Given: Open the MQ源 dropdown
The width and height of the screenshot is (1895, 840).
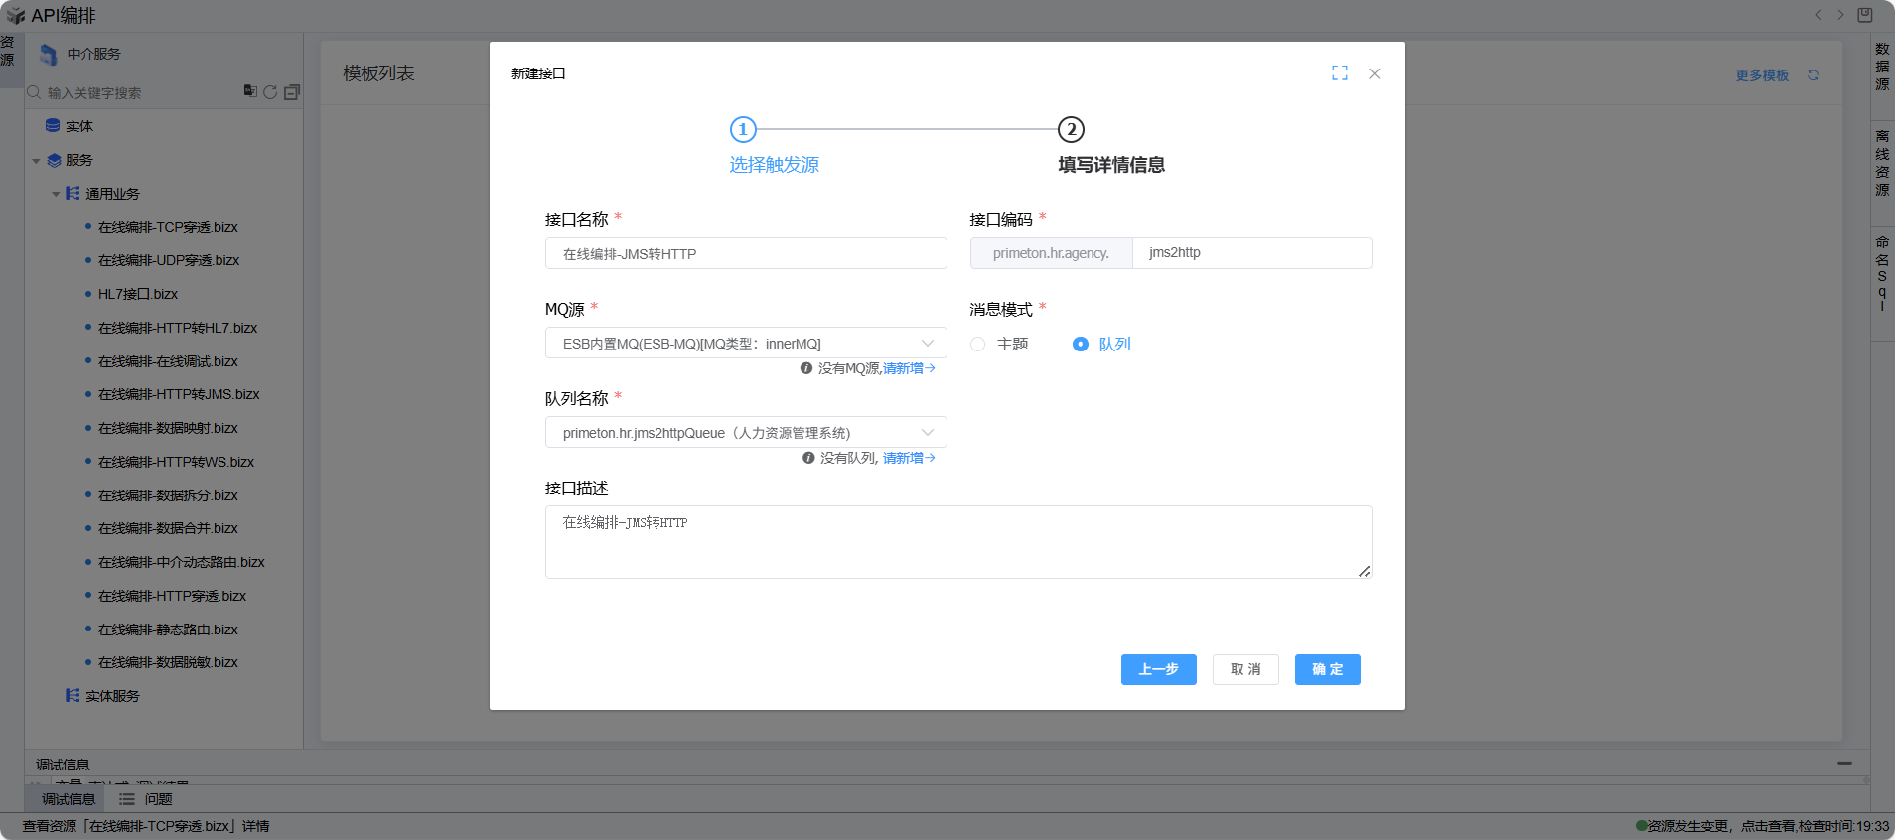Looking at the screenshot, I should pyautogui.click(x=745, y=344).
